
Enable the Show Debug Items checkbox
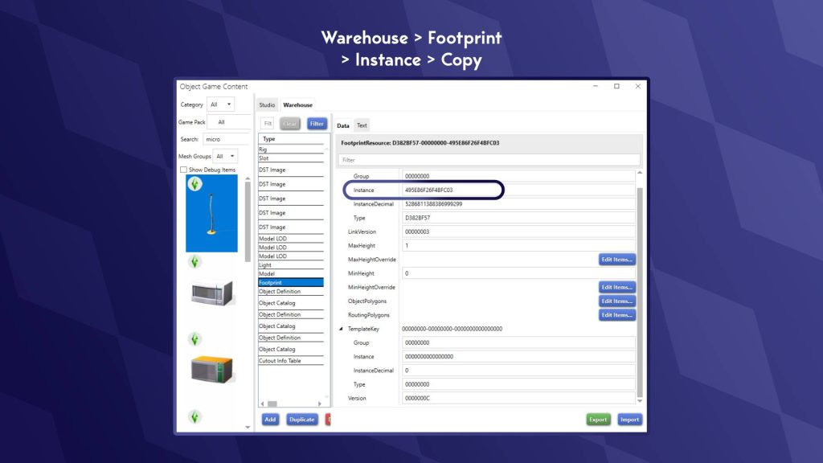tap(184, 170)
